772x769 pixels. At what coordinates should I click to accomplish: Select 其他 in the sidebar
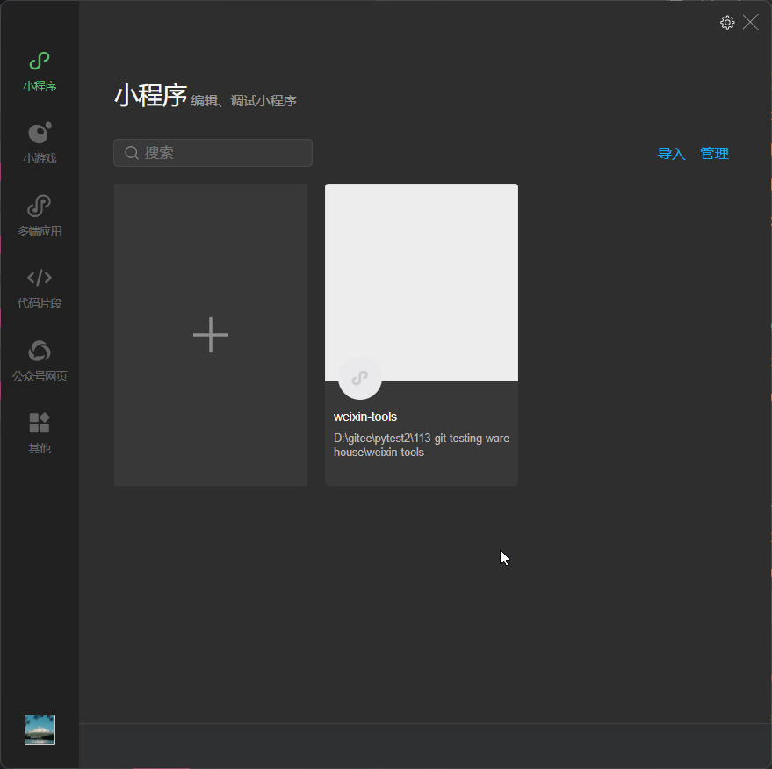tap(40, 433)
